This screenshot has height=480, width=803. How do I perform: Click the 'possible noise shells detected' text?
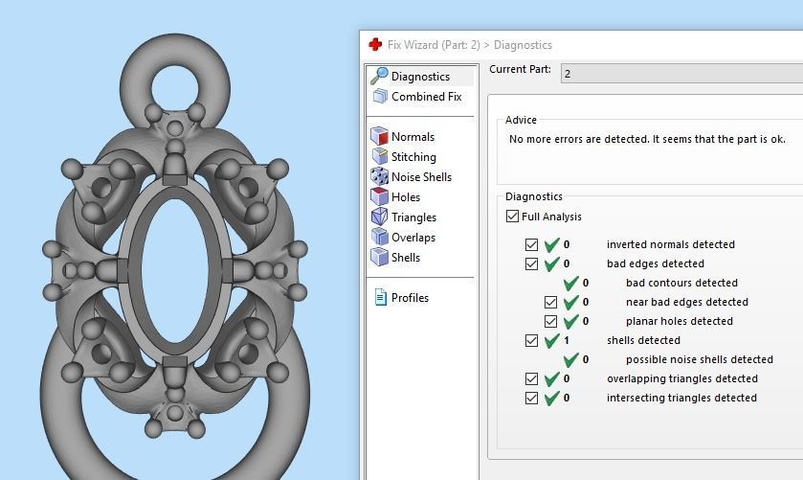click(x=699, y=359)
